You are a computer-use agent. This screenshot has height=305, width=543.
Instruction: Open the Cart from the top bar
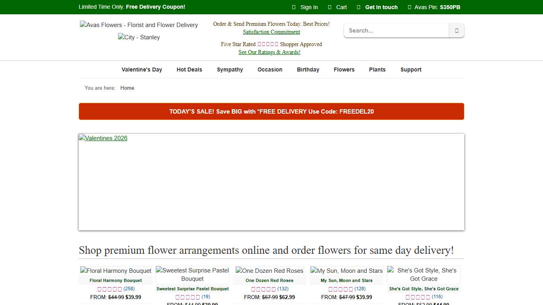[x=341, y=7]
